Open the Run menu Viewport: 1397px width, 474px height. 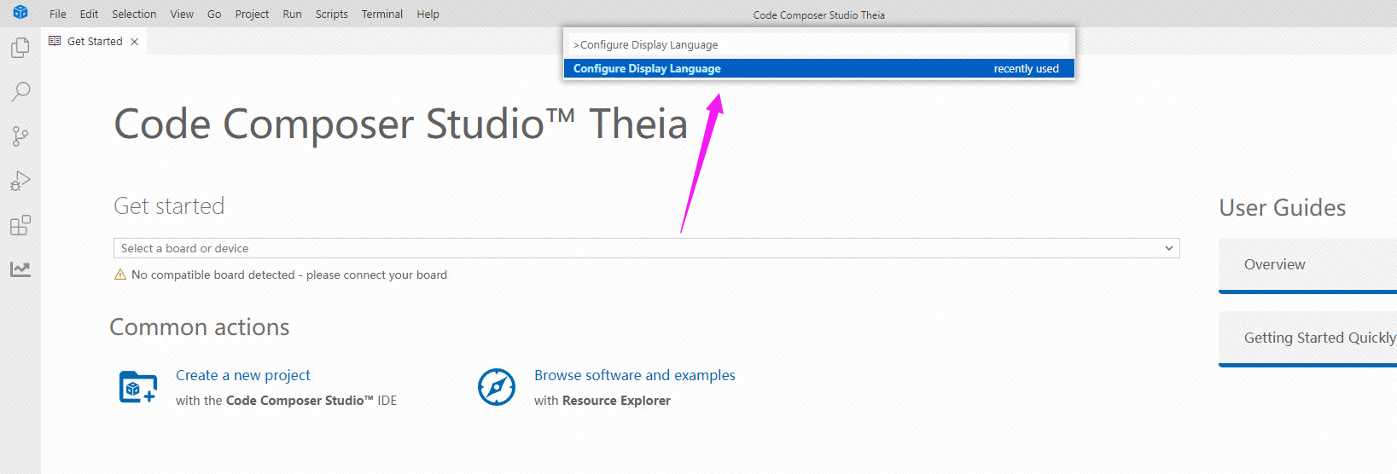click(292, 14)
